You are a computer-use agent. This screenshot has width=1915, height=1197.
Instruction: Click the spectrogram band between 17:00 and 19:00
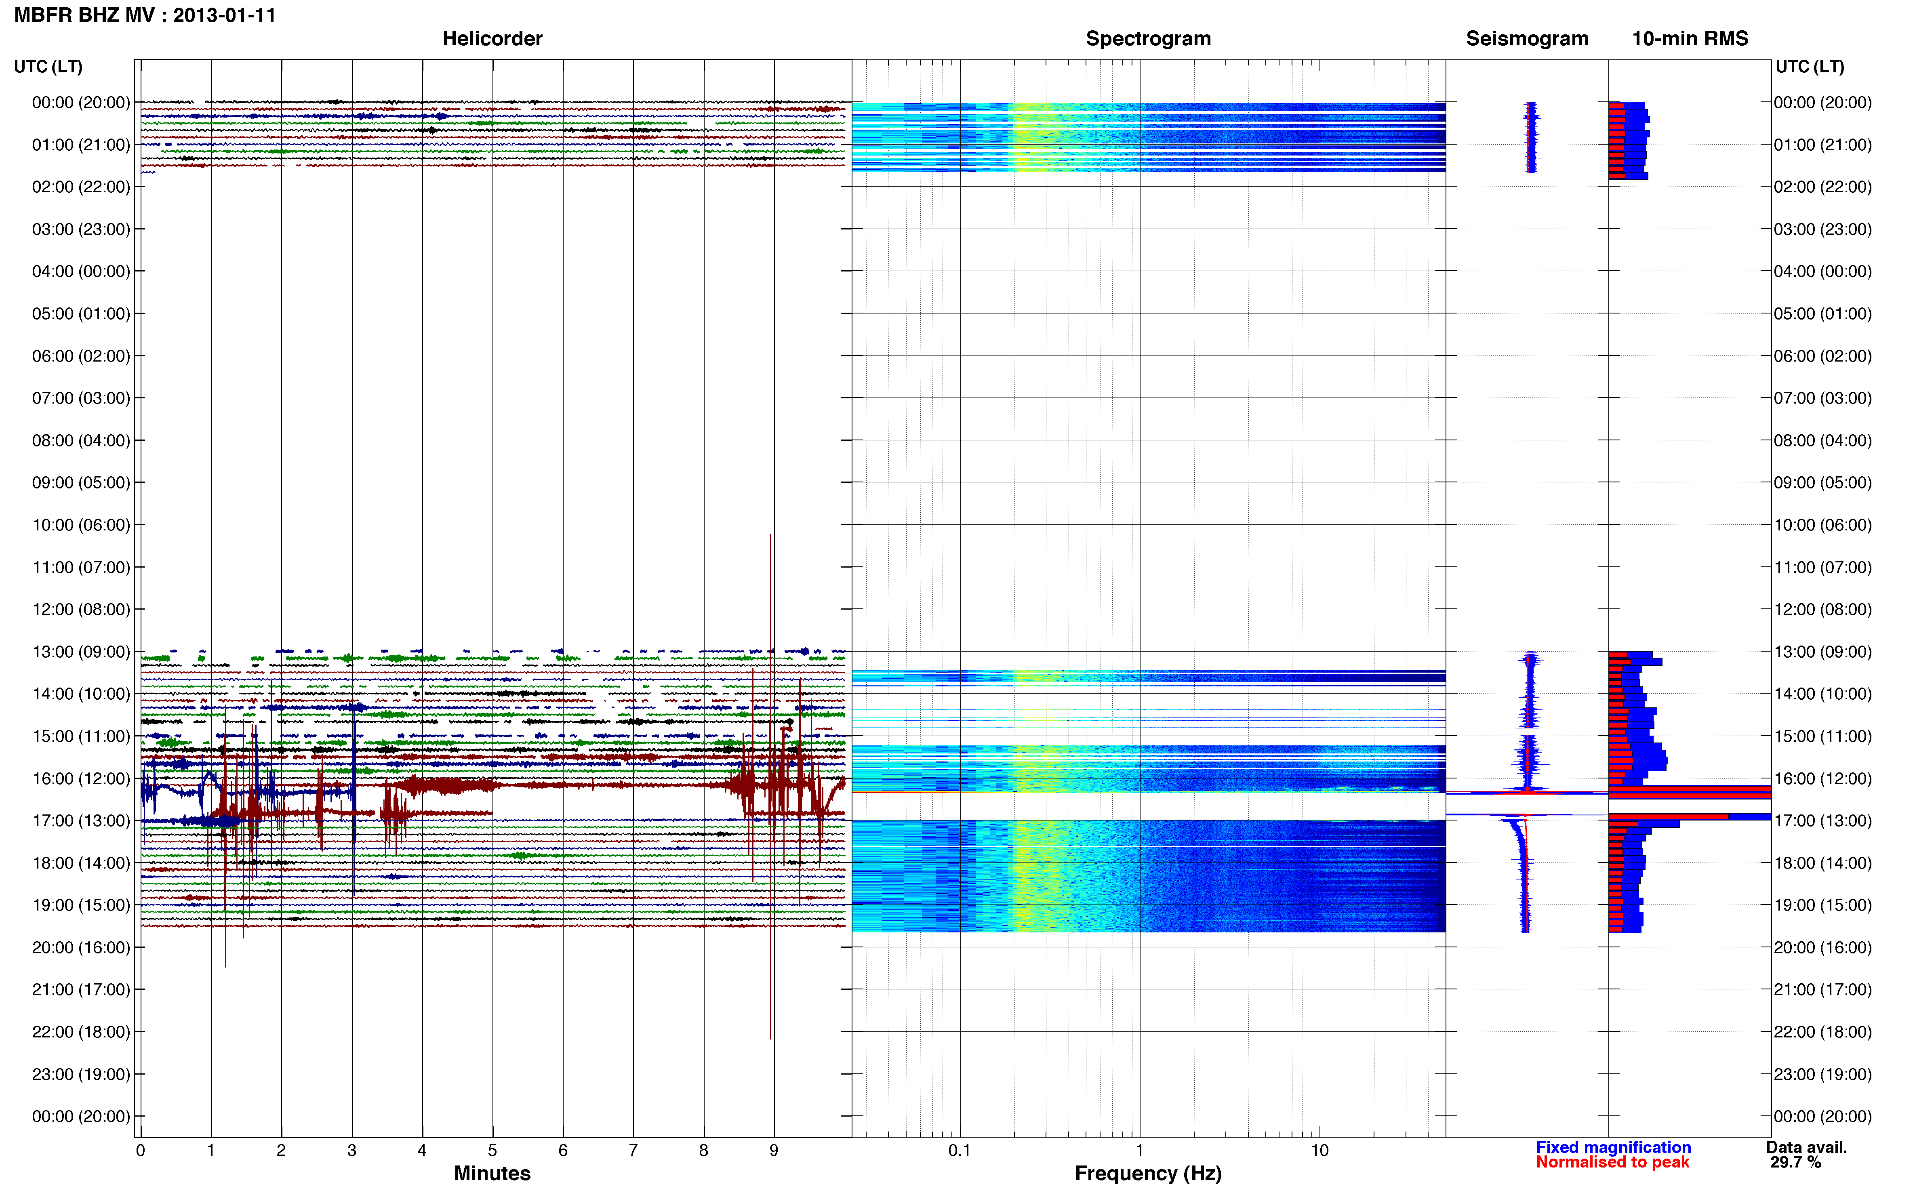(x=1148, y=875)
